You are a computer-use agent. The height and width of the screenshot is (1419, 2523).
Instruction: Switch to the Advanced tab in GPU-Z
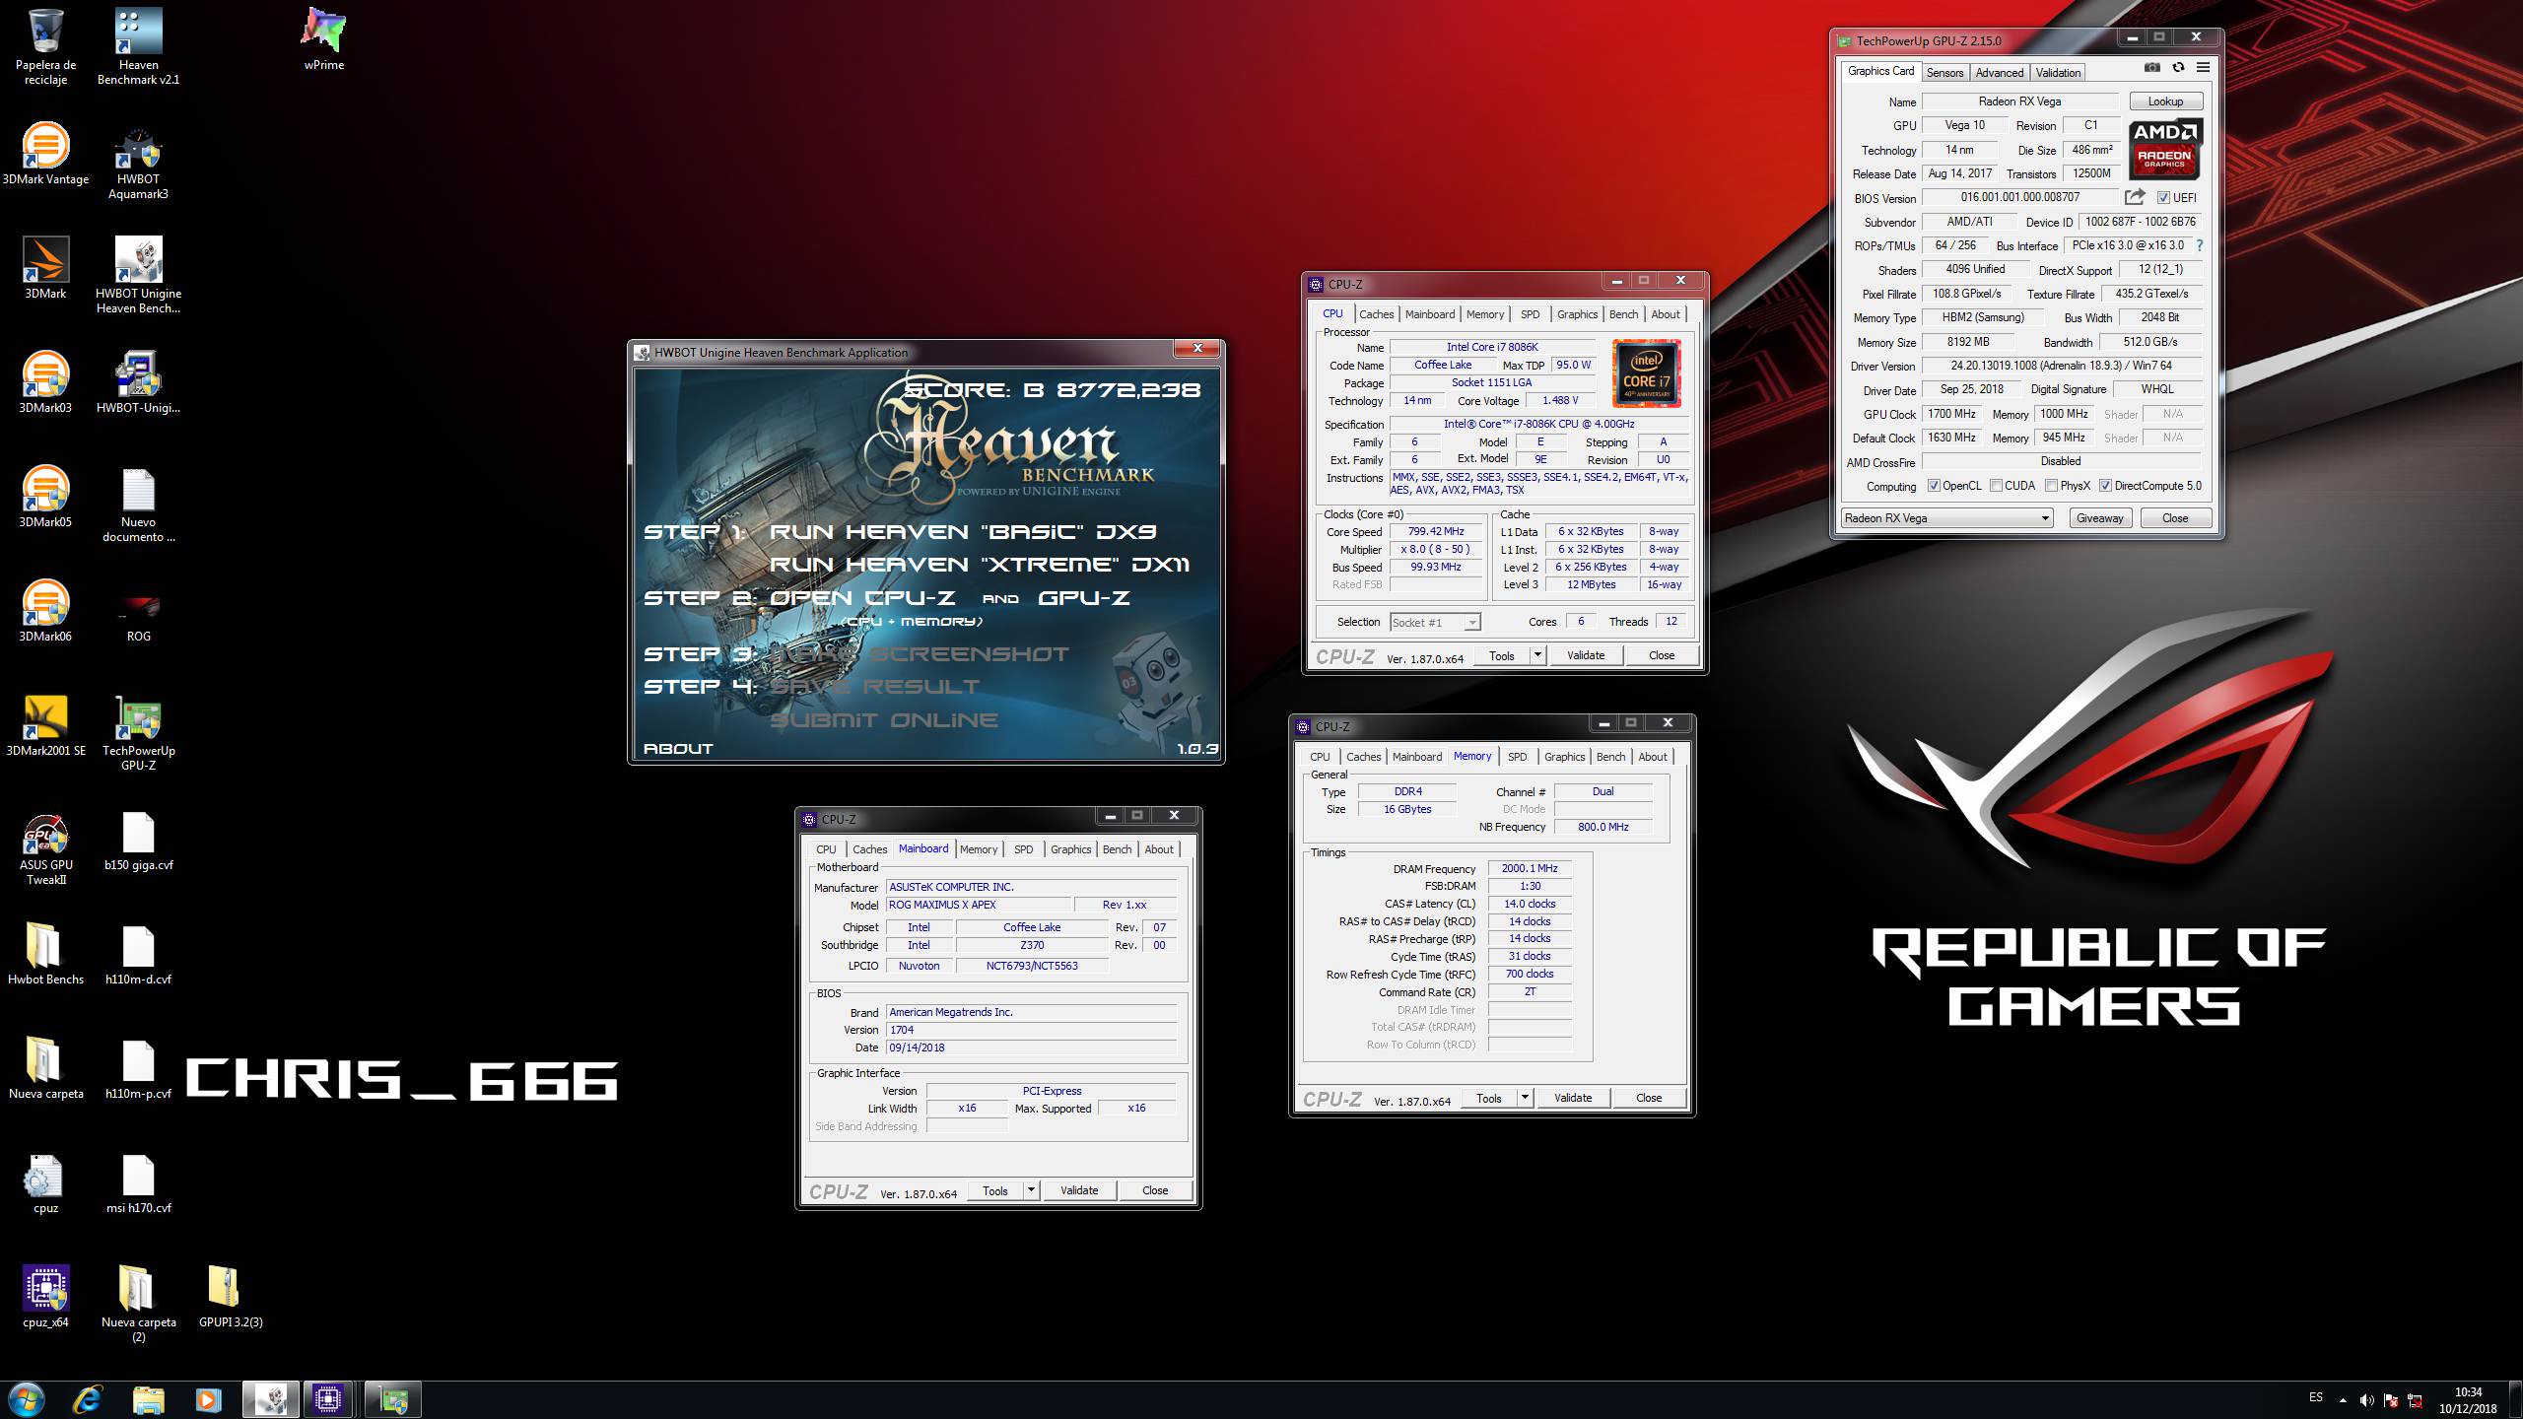(1999, 73)
